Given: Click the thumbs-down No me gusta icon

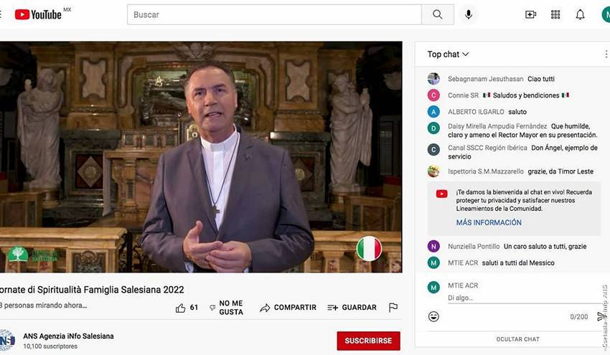Looking at the screenshot, I should tap(212, 308).
